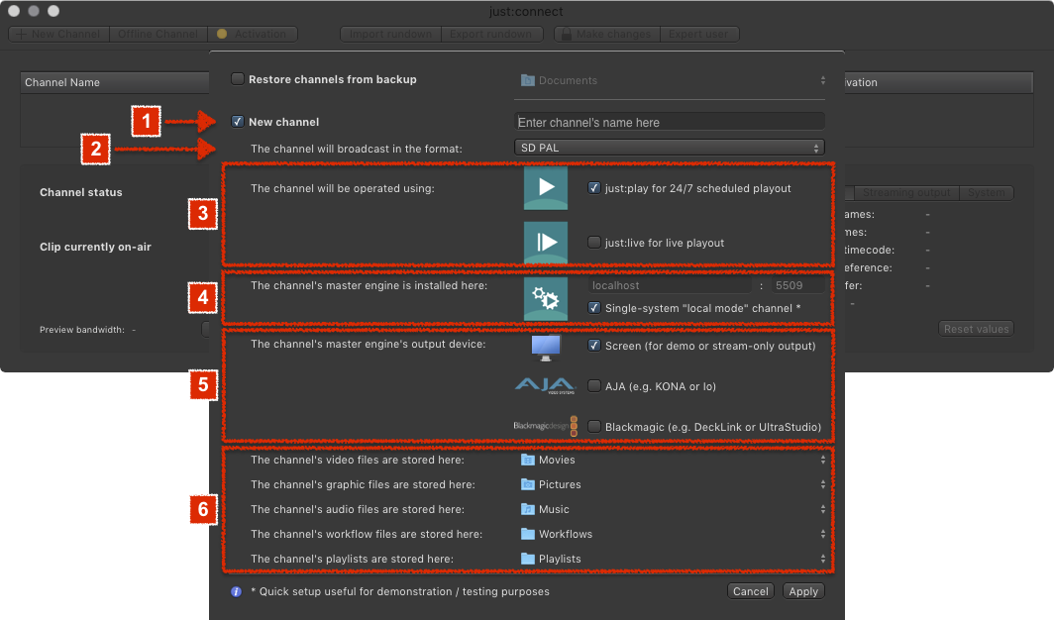Click the AJA video systems logo
The image size is (1054, 620).
545,386
